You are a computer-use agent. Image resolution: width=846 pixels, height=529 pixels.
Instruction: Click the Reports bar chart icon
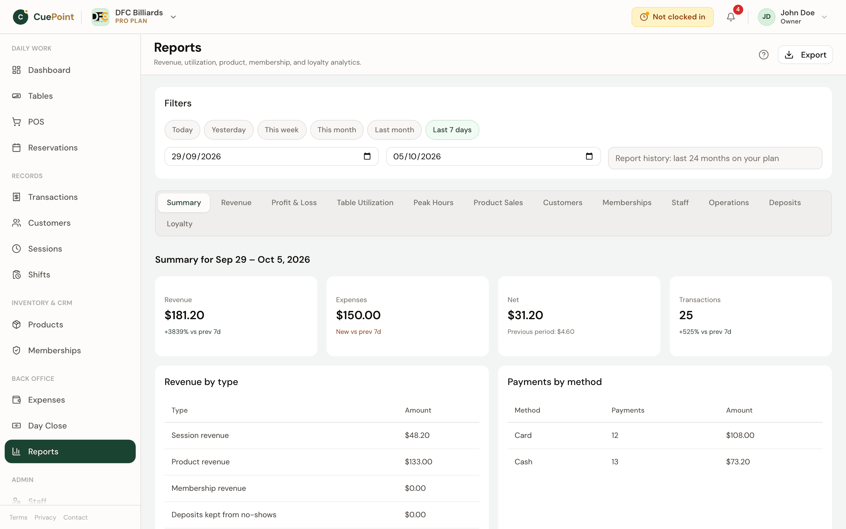point(16,451)
